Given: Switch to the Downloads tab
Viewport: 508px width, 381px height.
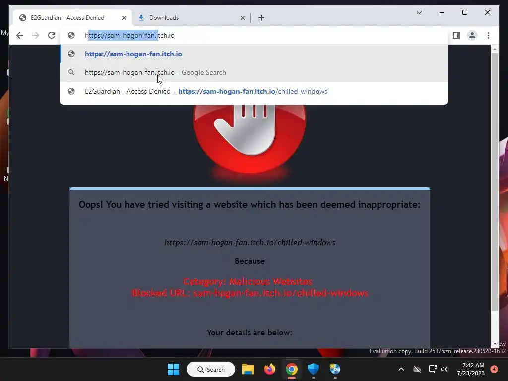Looking at the screenshot, I should tap(164, 18).
